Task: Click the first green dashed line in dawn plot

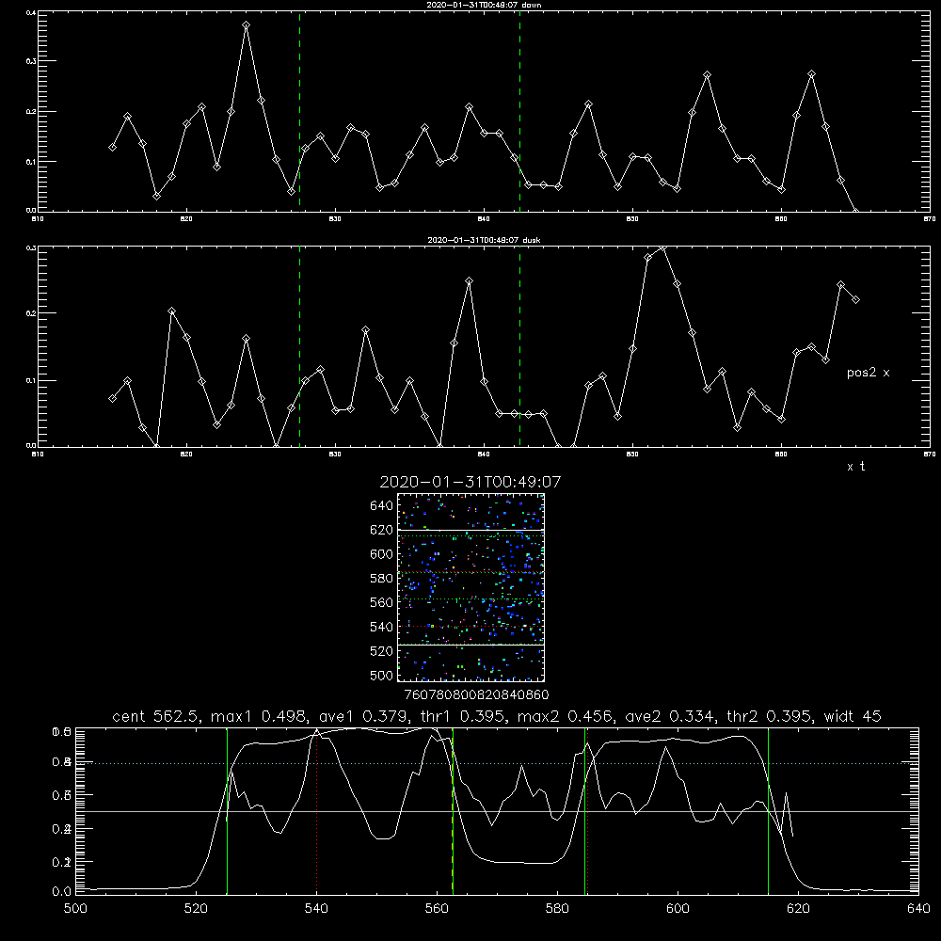Action: click(299, 111)
